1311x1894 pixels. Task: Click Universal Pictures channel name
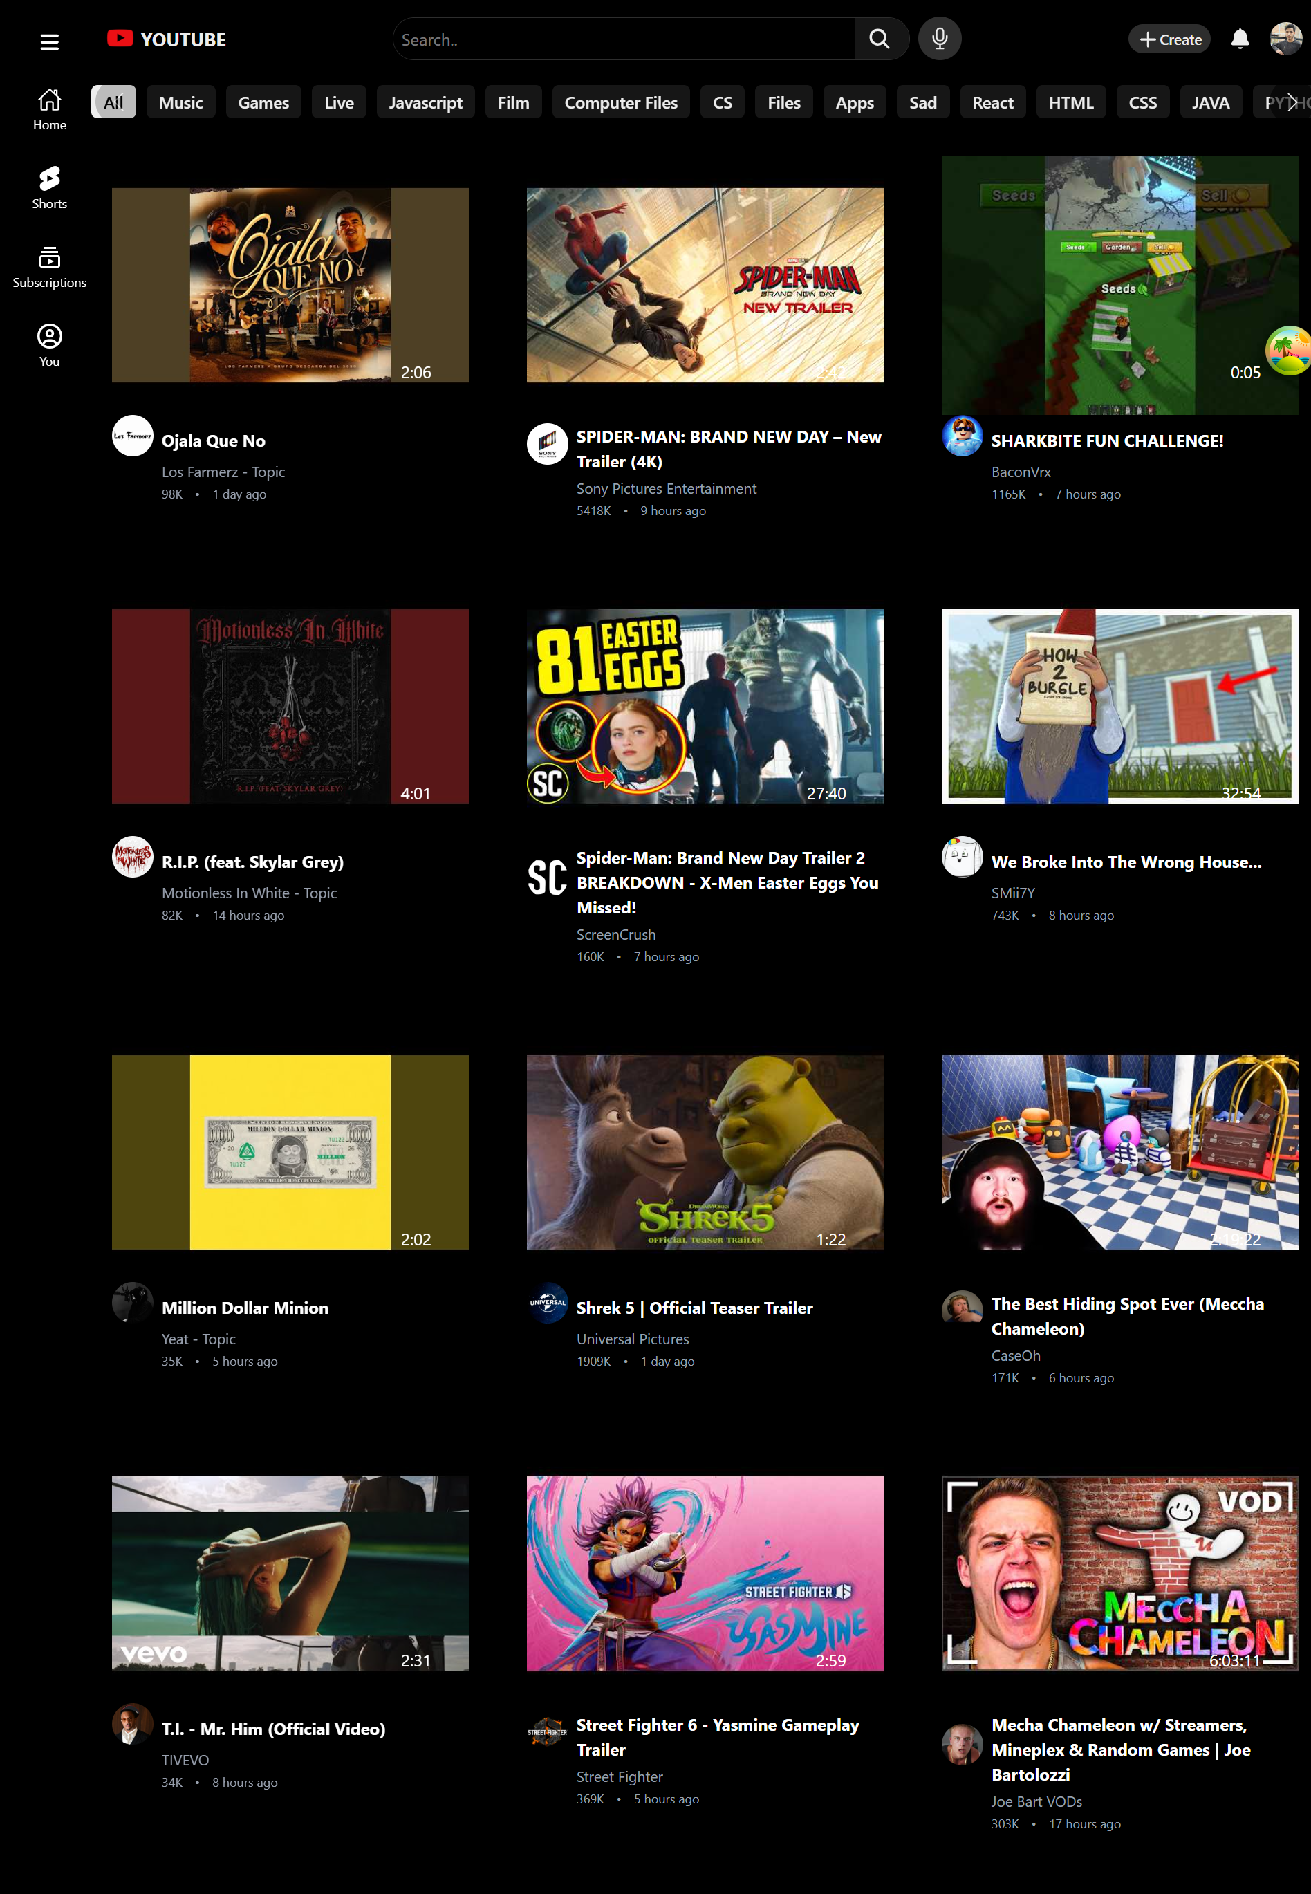click(633, 1339)
